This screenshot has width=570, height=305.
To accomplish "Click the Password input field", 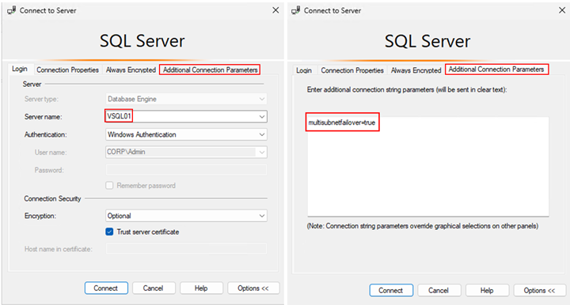I will click(x=186, y=170).
